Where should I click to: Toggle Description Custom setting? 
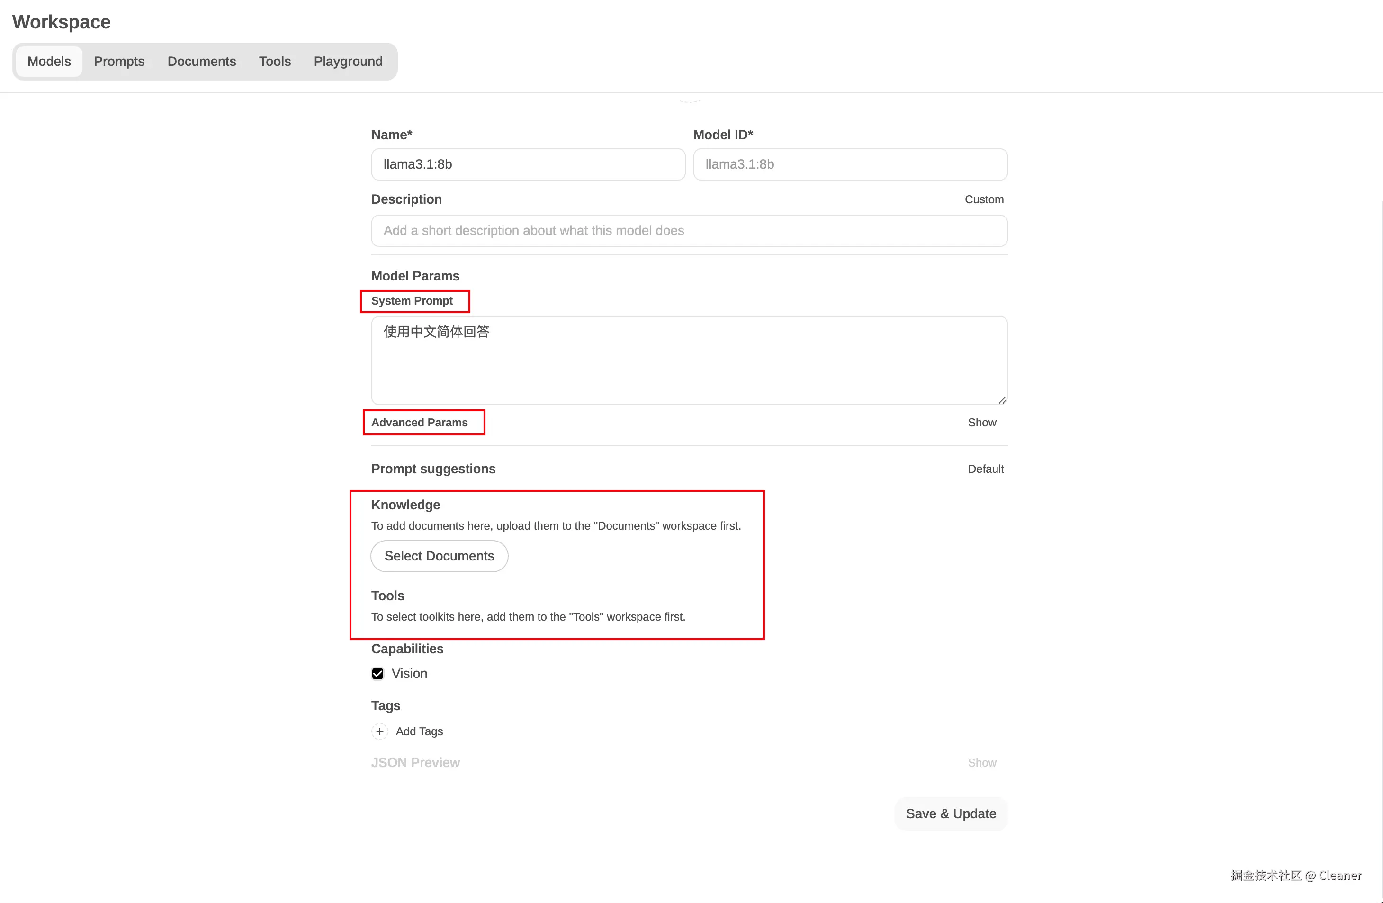click(984, 199)
